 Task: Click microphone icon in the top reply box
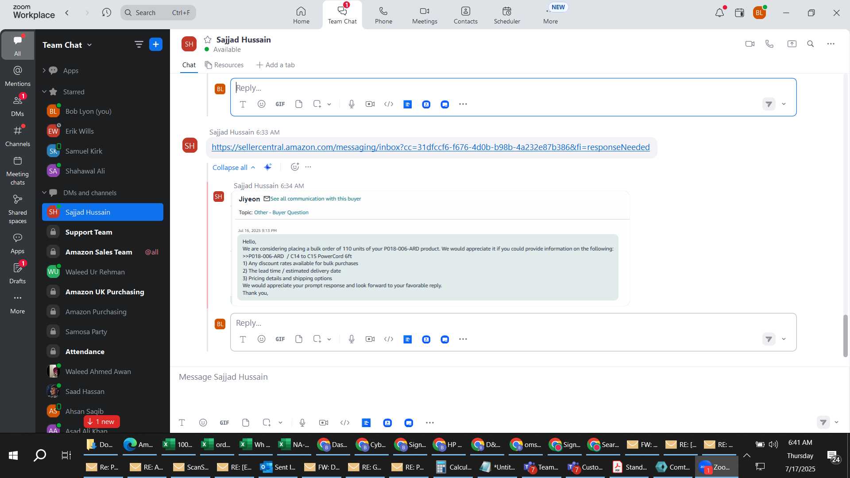tap(352, 104)
